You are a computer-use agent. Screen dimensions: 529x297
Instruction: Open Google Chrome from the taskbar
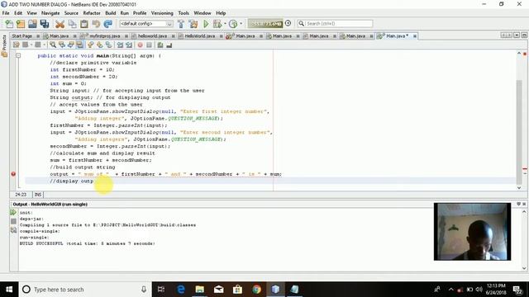pos(256,290)
